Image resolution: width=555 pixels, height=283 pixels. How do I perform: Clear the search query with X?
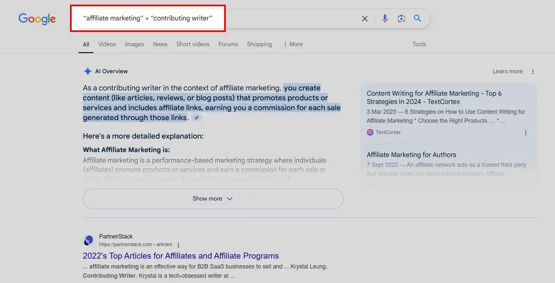(x=365, y=18)
